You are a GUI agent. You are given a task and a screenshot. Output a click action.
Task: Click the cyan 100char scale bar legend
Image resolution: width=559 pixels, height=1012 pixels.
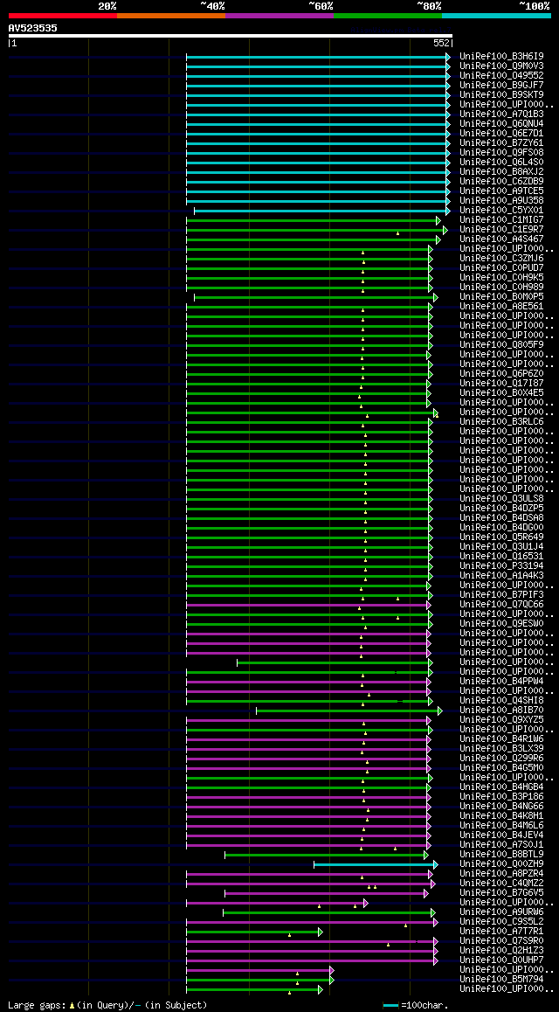click(390, 1006)
